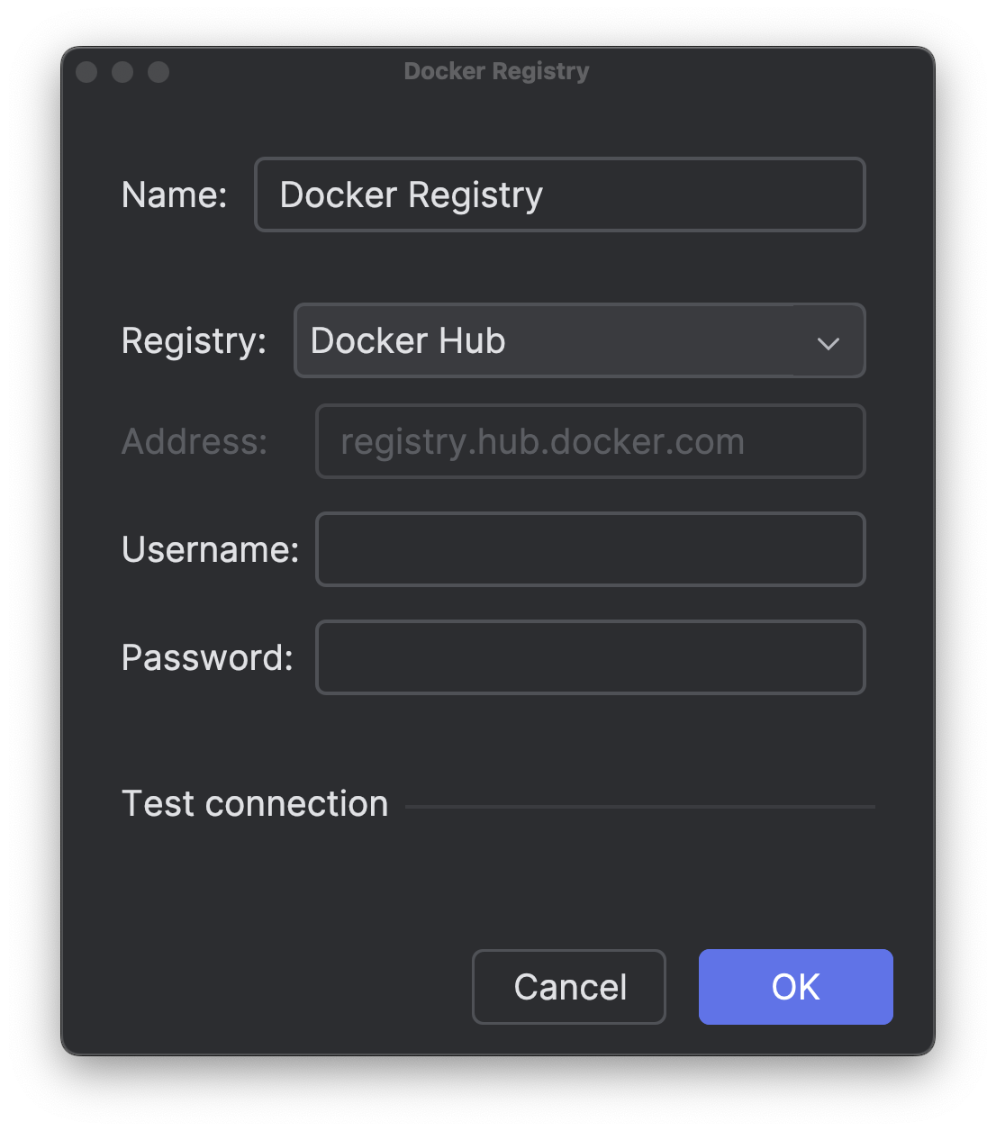Click the separator line beside Test connection

click(640, 807)
